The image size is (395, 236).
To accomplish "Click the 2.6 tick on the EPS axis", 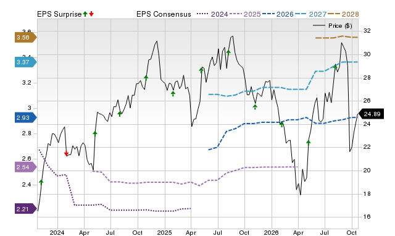I will 27,159.
